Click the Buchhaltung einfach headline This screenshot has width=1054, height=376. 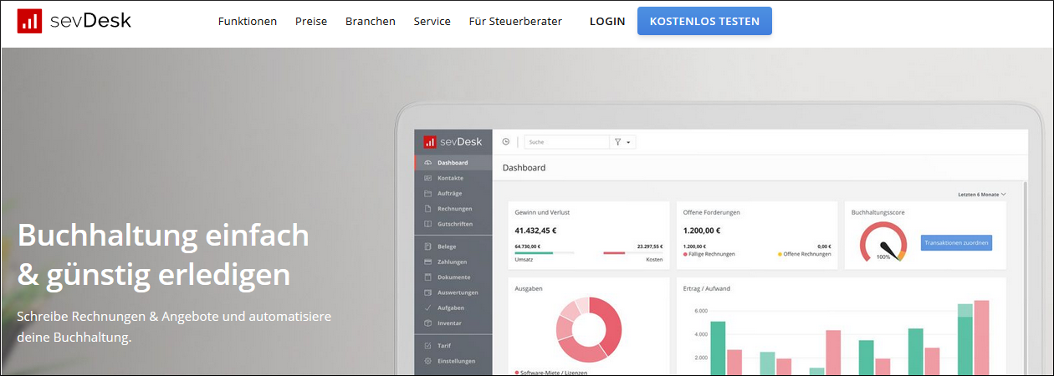pyautogui.click(x=163, y=236)
